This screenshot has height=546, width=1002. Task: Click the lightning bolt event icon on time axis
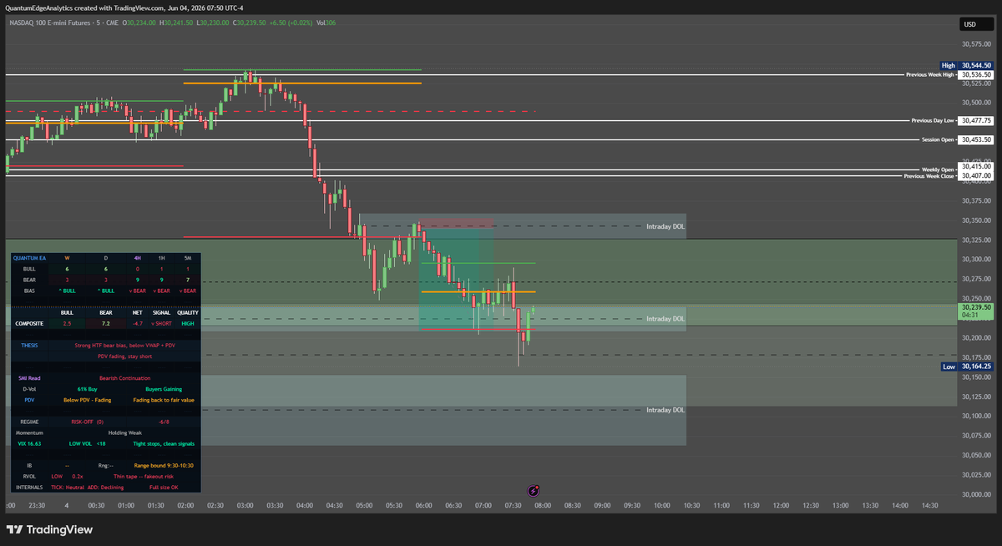(534, 491)
